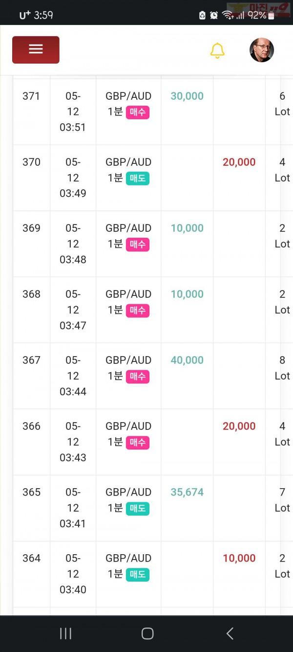The width and height of the screenshot is (293, 652).
Task: Select the 매도 badge in row 365
Action: tap(137, 509)
